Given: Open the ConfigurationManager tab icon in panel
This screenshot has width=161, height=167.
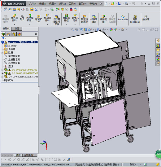Looking at the screenshot, I should pyautogui.click(x=14, y=34).
